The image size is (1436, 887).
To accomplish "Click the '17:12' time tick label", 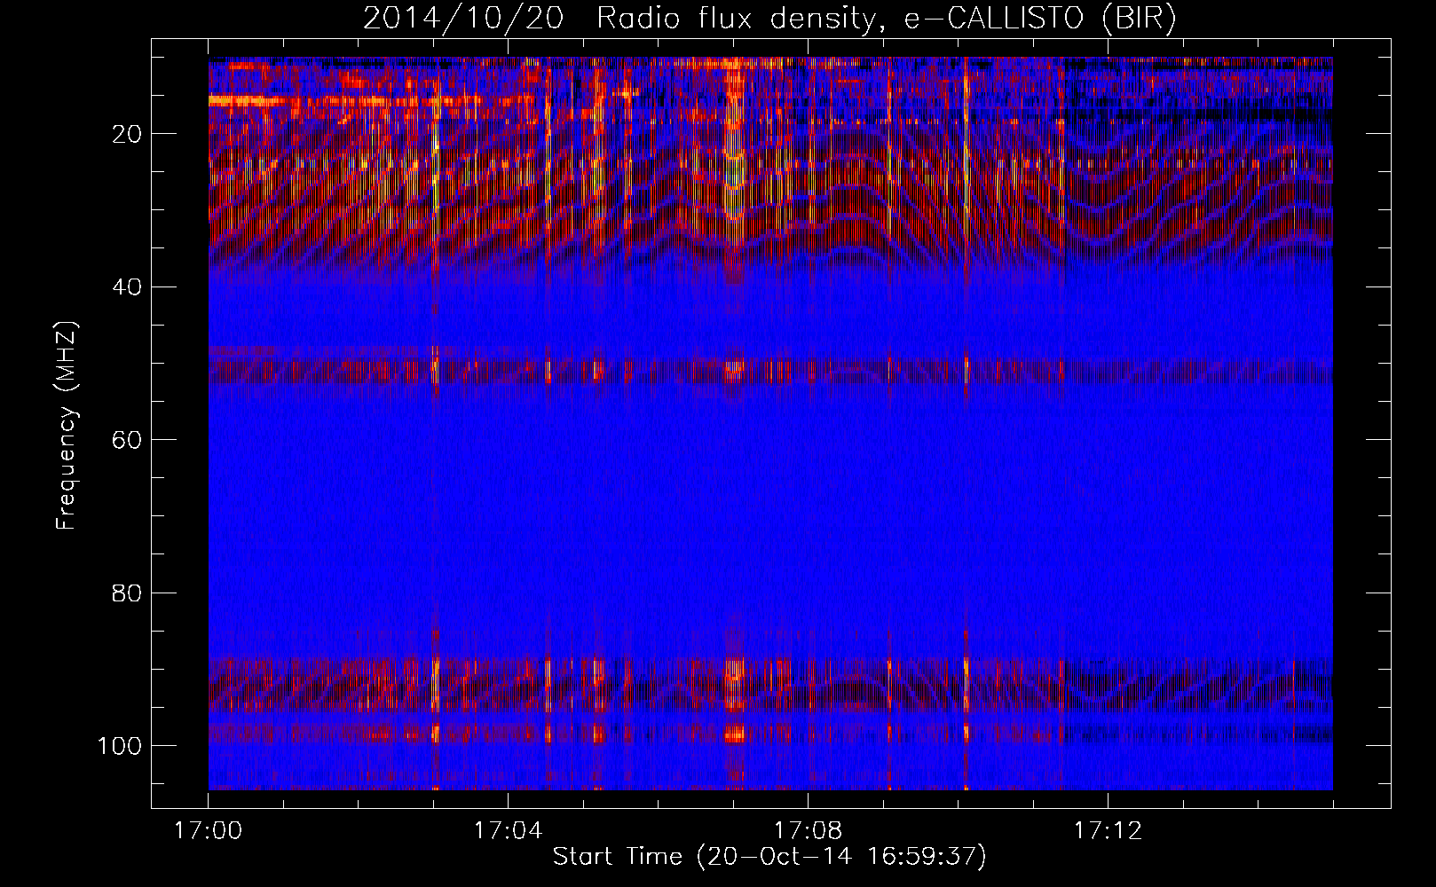I will click(1108, 831).
